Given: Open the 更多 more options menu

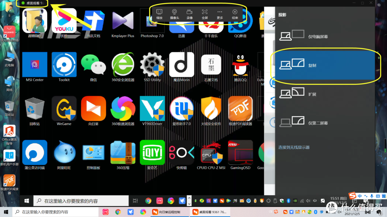Looking at the screenshot, I should point(220,14).
